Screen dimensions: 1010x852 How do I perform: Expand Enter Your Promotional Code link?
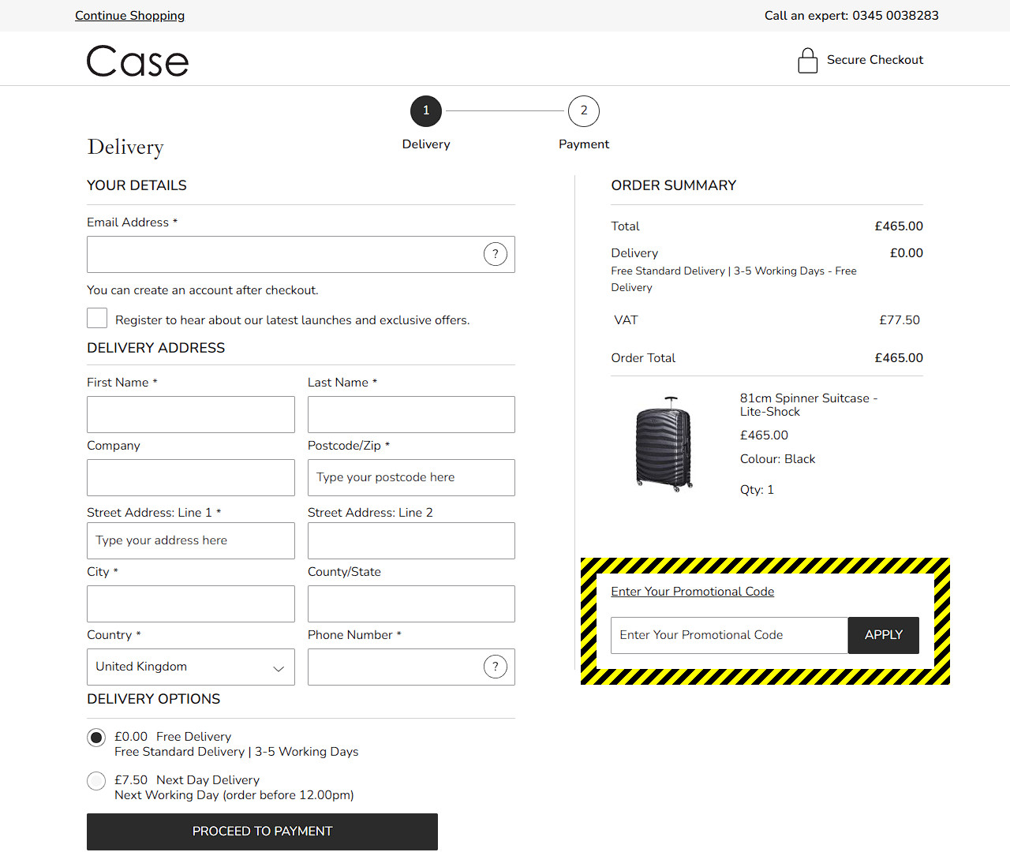(692, 592)
